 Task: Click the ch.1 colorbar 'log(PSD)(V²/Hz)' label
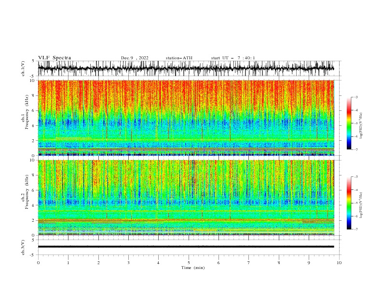[361, 126]
